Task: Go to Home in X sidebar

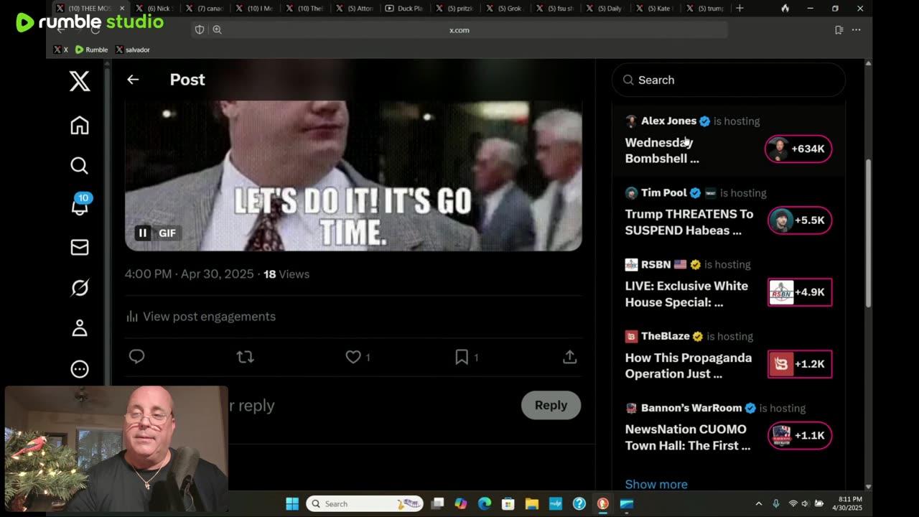Action: click(80, 125)
